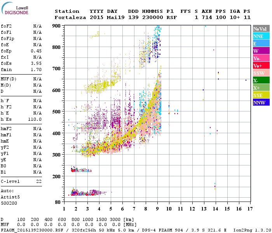Click the day-of-year value 139
This screenshot has height=233, width=272.
[x=133, y=17]
